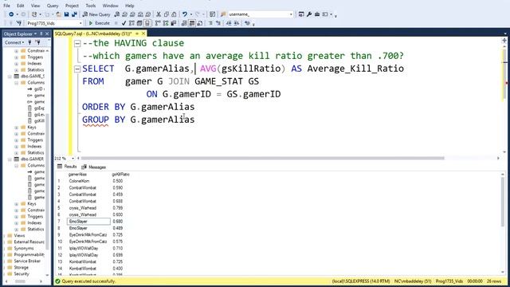This screenshot has width=510, height=287.
Task: Toggle Results to Grid icon
Action: (192, 23)
